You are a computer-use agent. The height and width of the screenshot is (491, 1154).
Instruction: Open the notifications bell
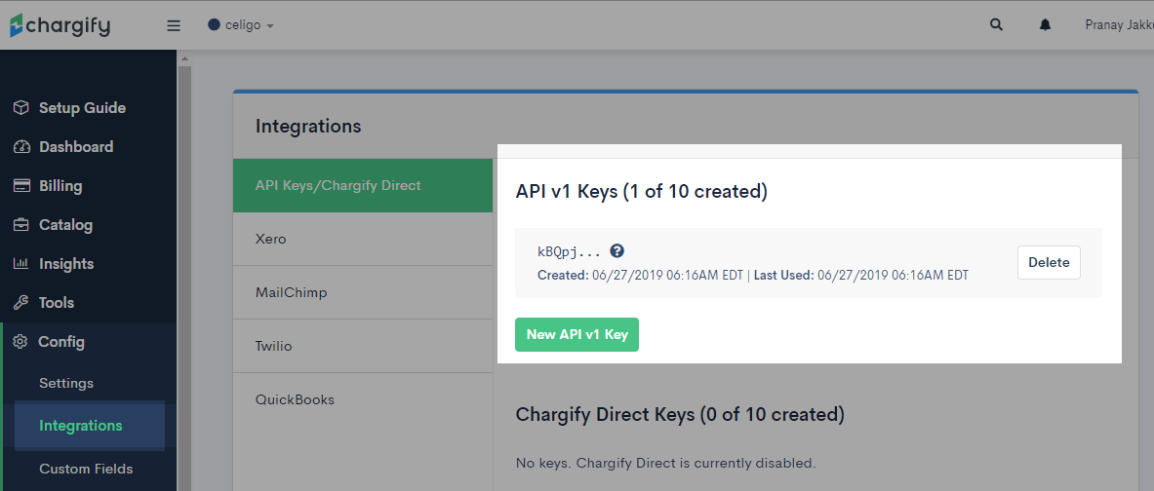1045,25
